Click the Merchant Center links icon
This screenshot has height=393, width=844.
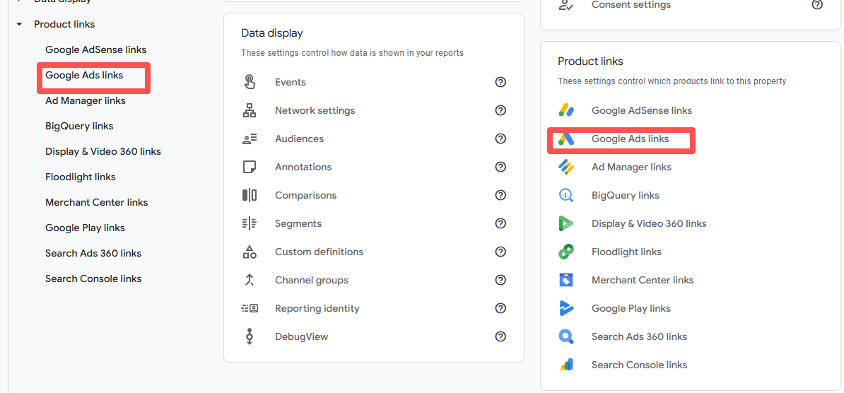pyautogui.click(x=566, y=280)
